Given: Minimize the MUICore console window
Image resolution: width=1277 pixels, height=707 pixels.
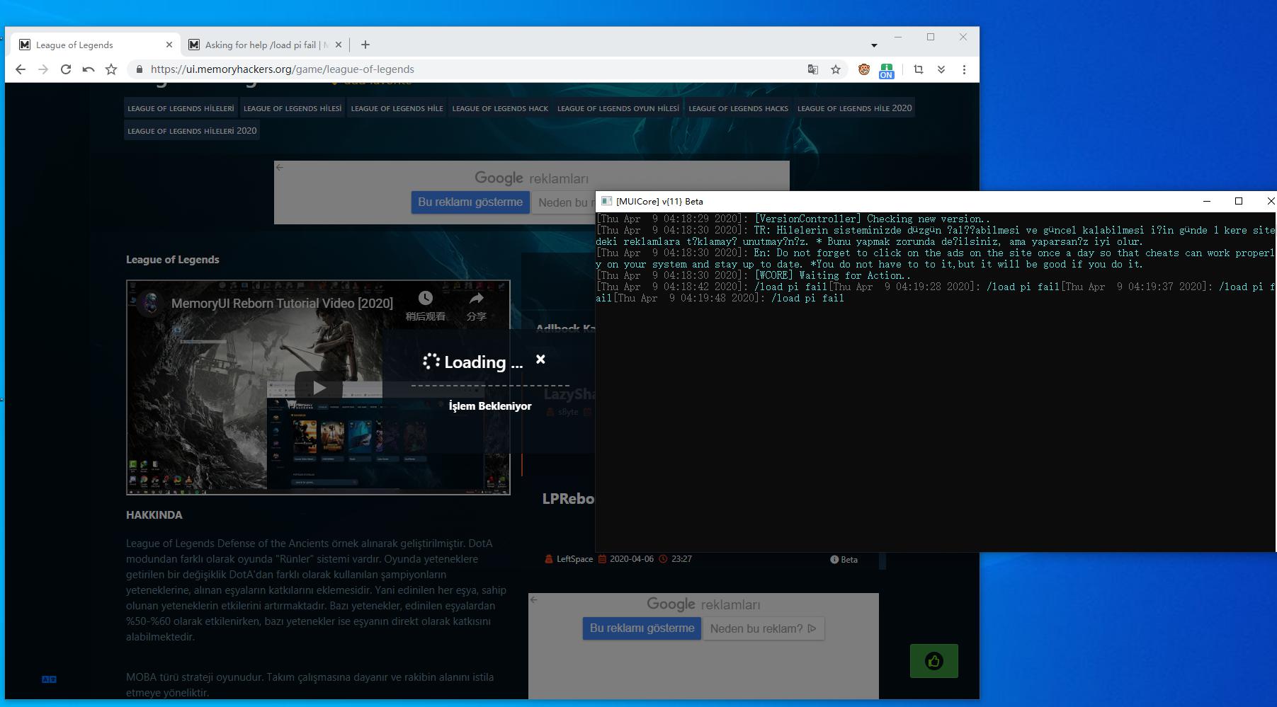Looking at the screenshot, I should 1207,202.
